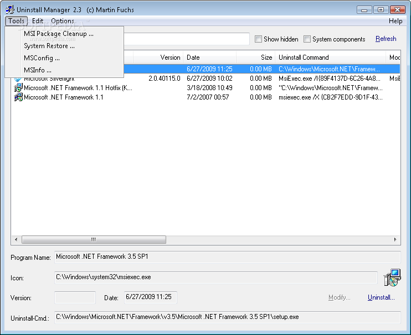Click the MsiExec.exe /I{89F4137D command cell
Viewport: 411px width, 335px height.
pos(330,78)
